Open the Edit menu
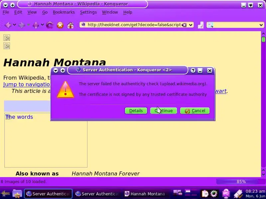The image size is (266, 199). pyautogui.click(x=18, y=12)
